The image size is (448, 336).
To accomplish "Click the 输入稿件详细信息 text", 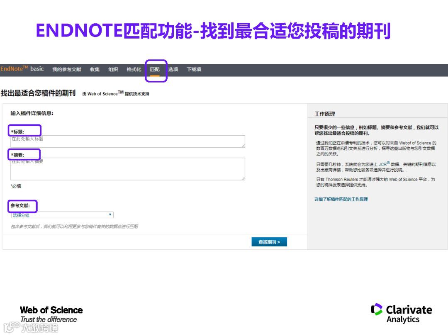I will [x=32, y=113].
